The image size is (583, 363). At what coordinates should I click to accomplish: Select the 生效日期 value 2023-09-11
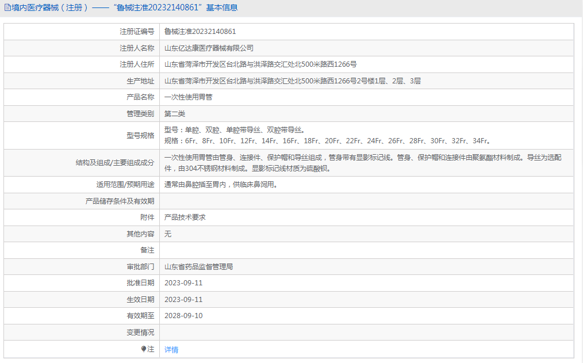(183, 299)
